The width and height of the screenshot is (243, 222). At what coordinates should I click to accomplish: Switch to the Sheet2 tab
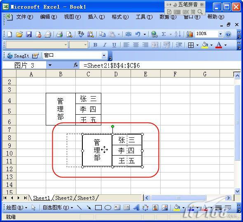click(64, 198)
